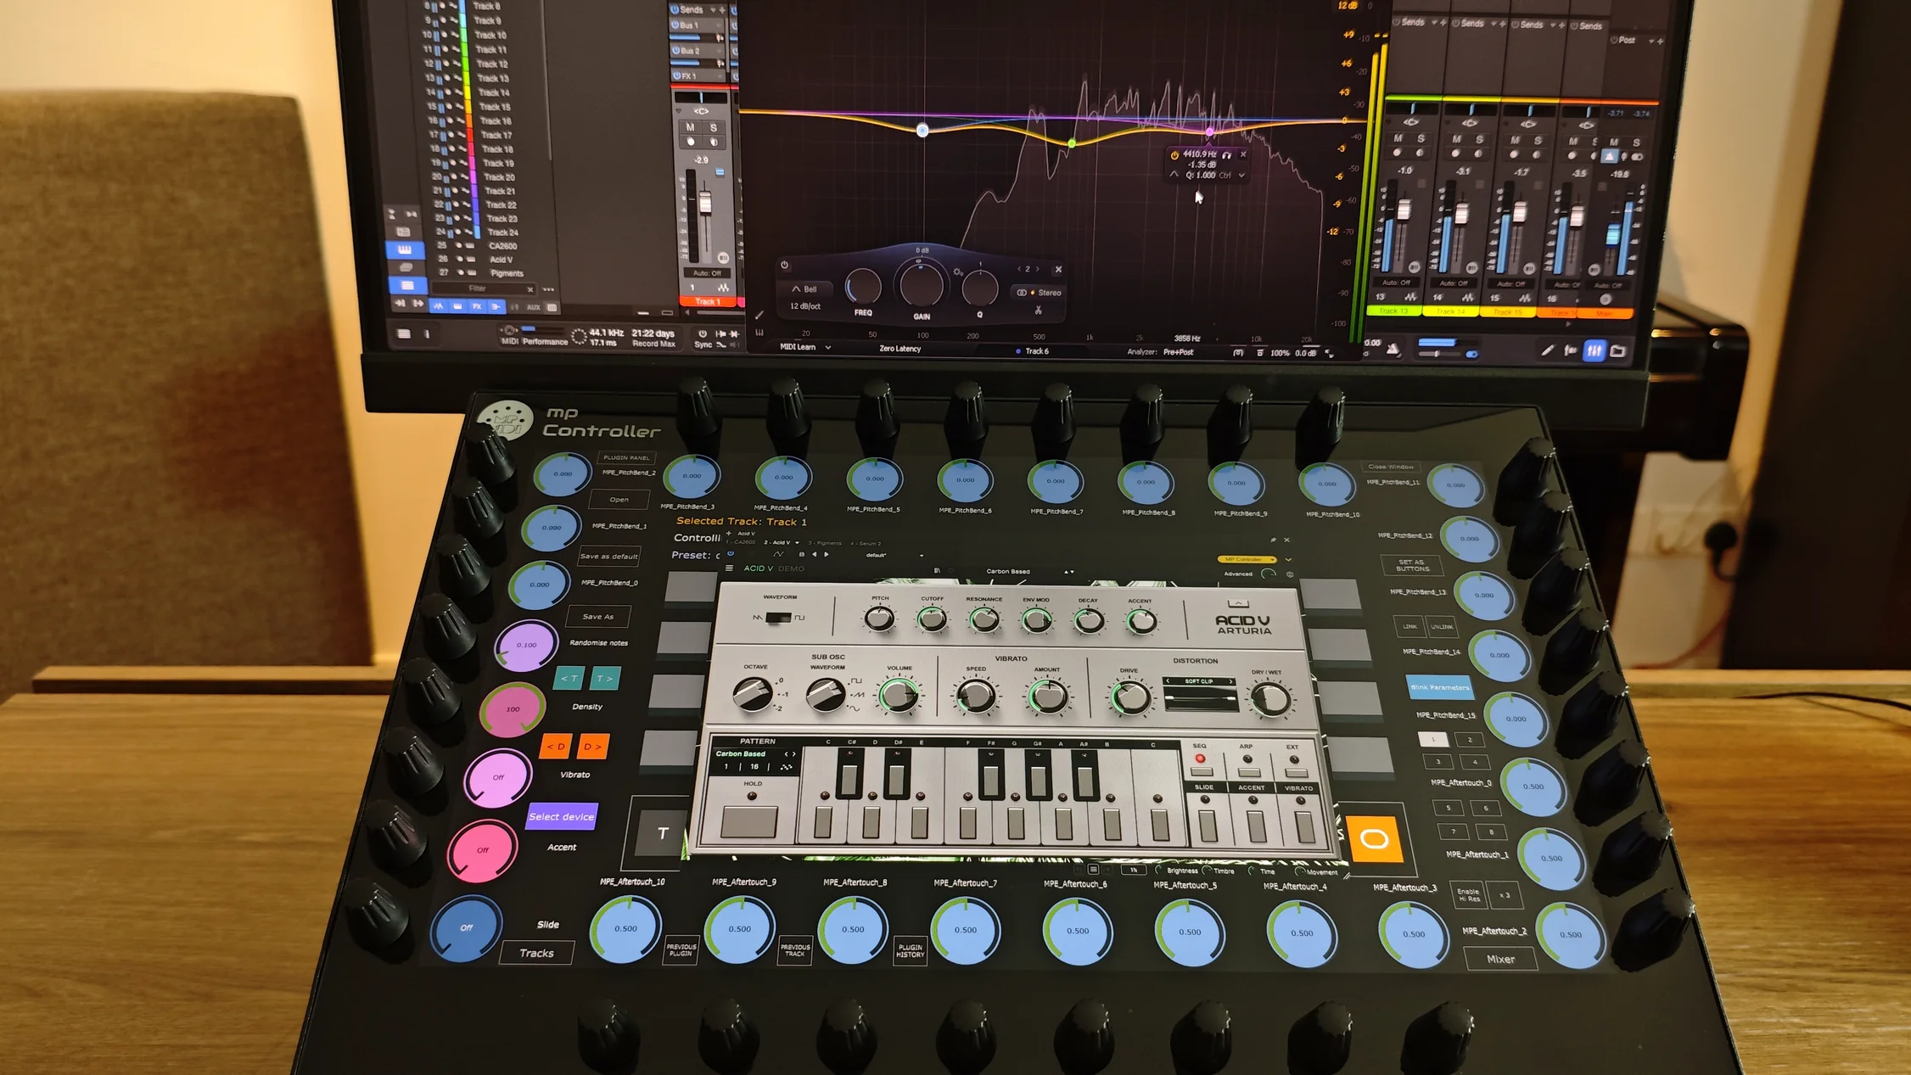Screen dimensions: 1911x1075
Task: Toggle Bus 1 send power on Track 1
Action: [675, 25]
